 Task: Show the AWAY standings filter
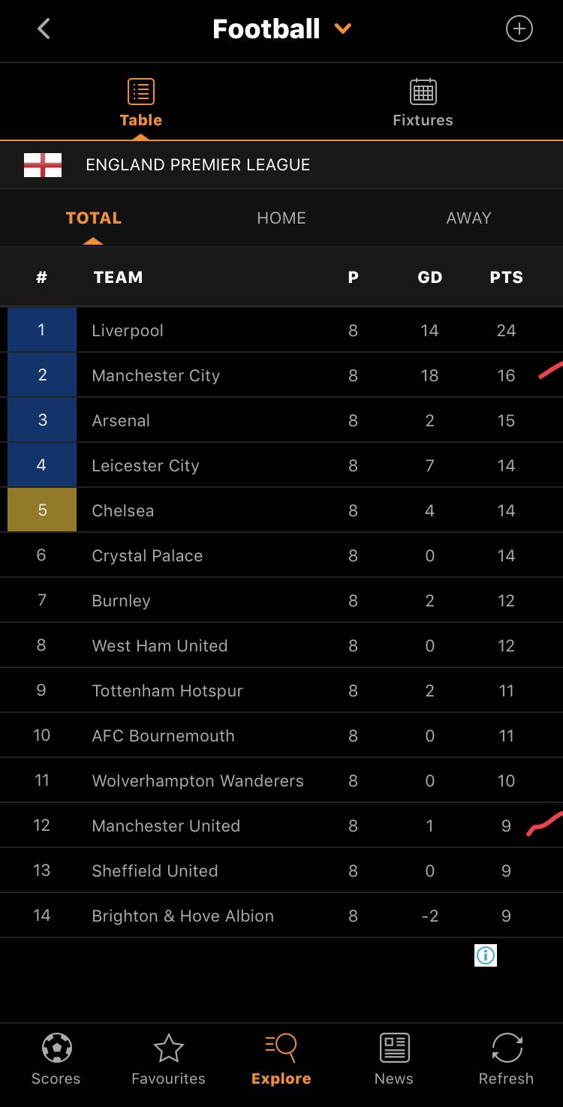point(468,218)
